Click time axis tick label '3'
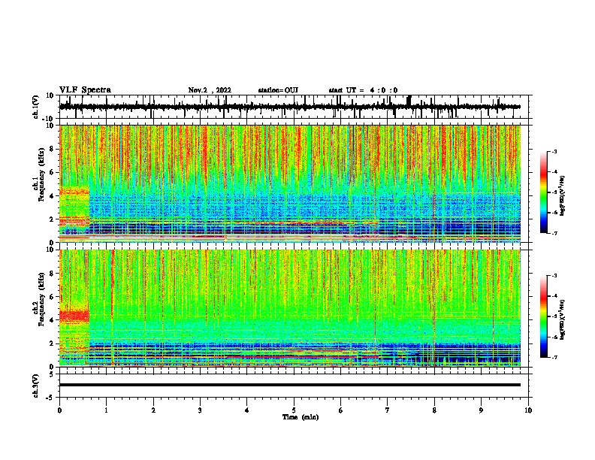The image size is (595, 460). (200, 410)
